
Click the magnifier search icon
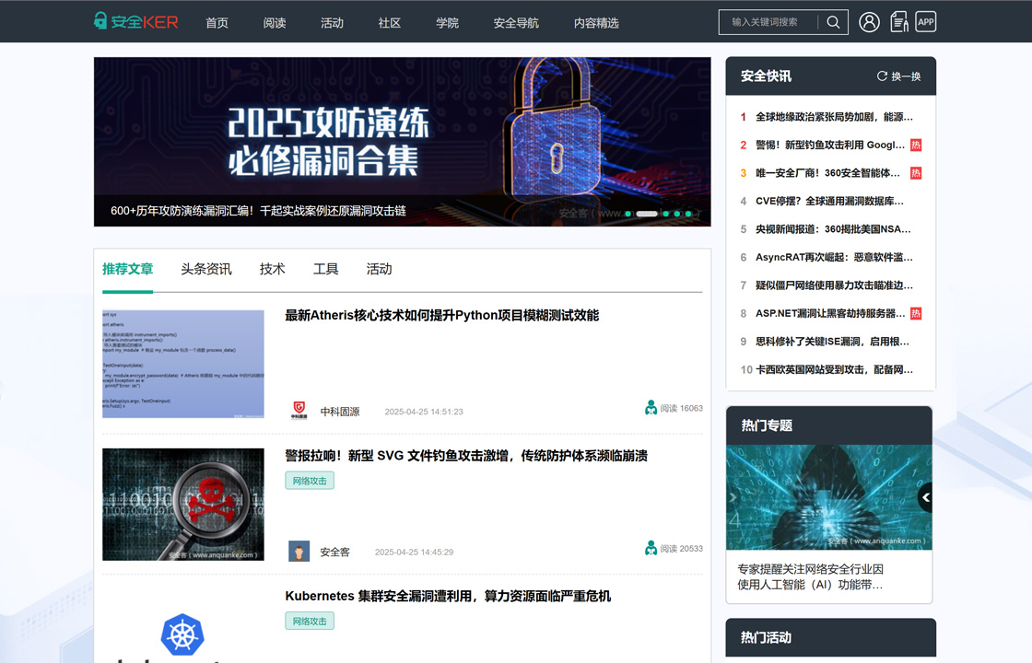pos(833,22)
